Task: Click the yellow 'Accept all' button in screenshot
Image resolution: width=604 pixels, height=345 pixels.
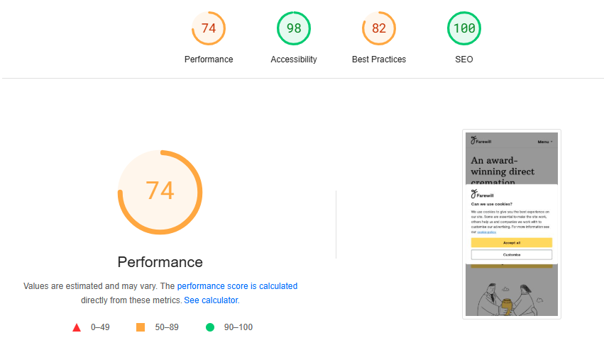Action: [512, 243]
